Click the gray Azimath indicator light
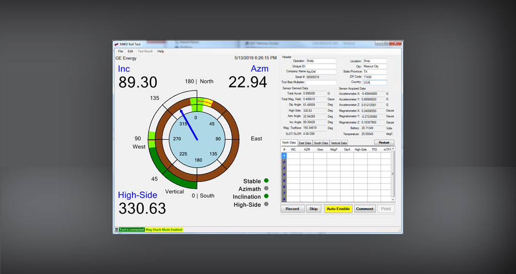 pos(266,189)
